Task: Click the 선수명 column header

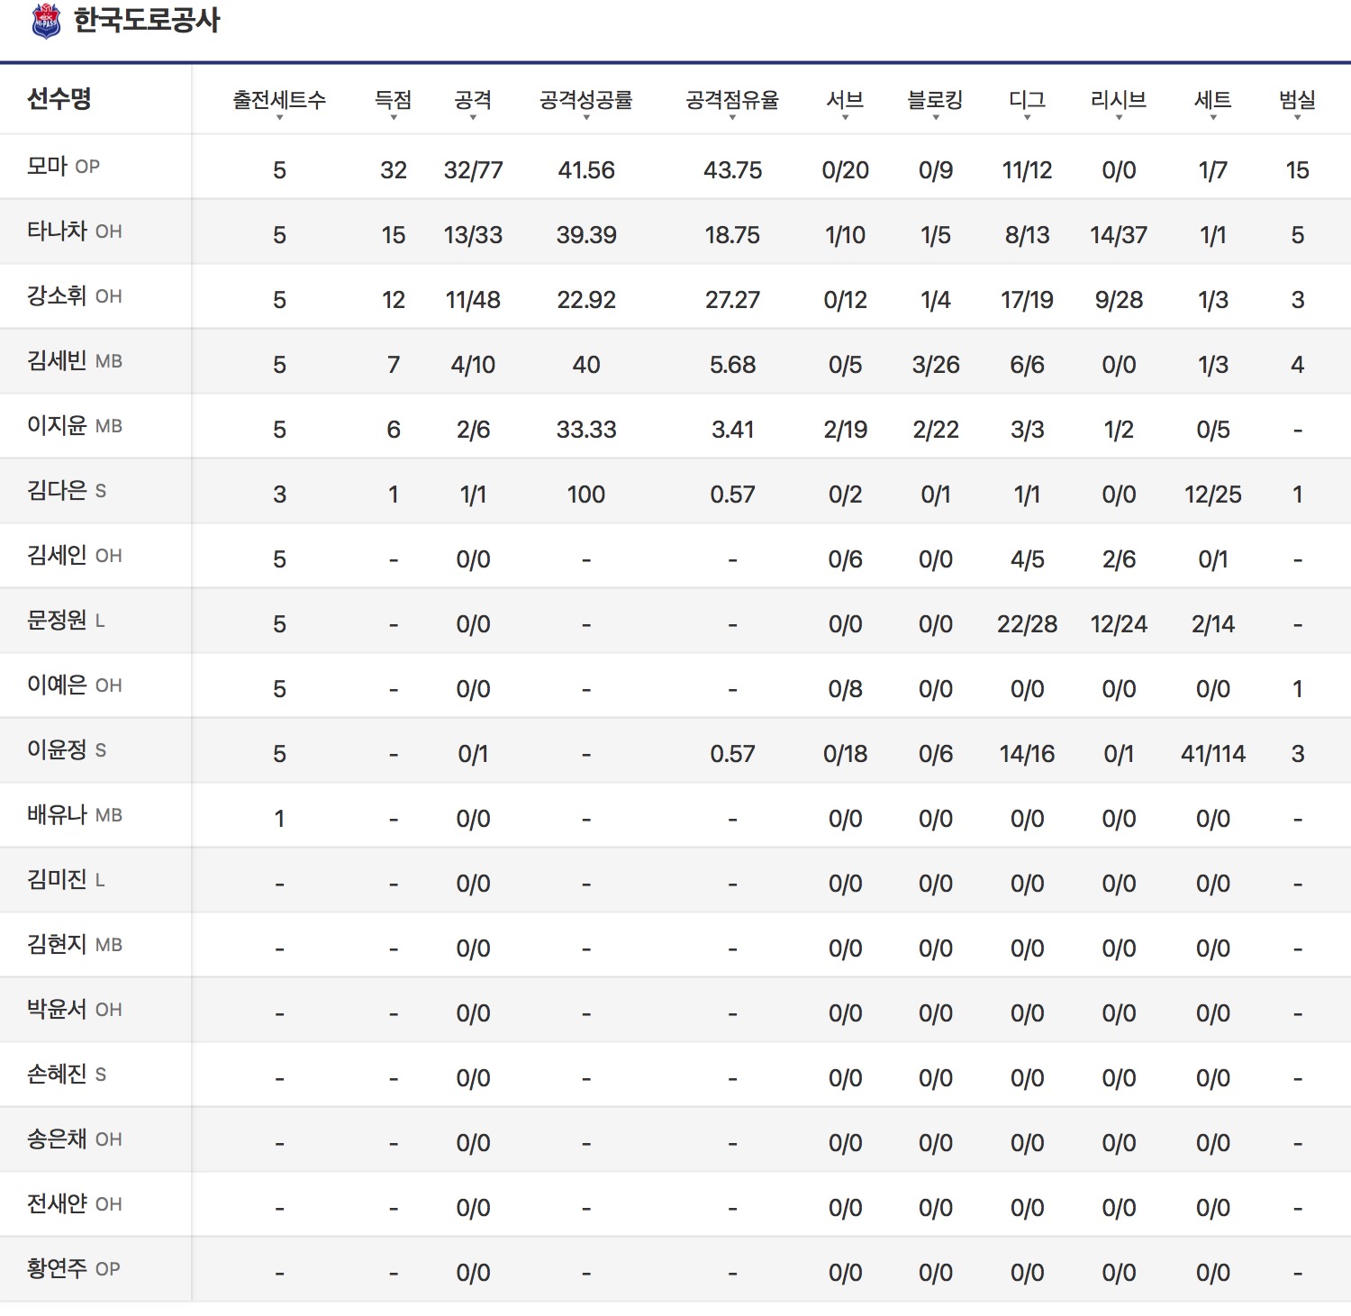Action: 59,99
